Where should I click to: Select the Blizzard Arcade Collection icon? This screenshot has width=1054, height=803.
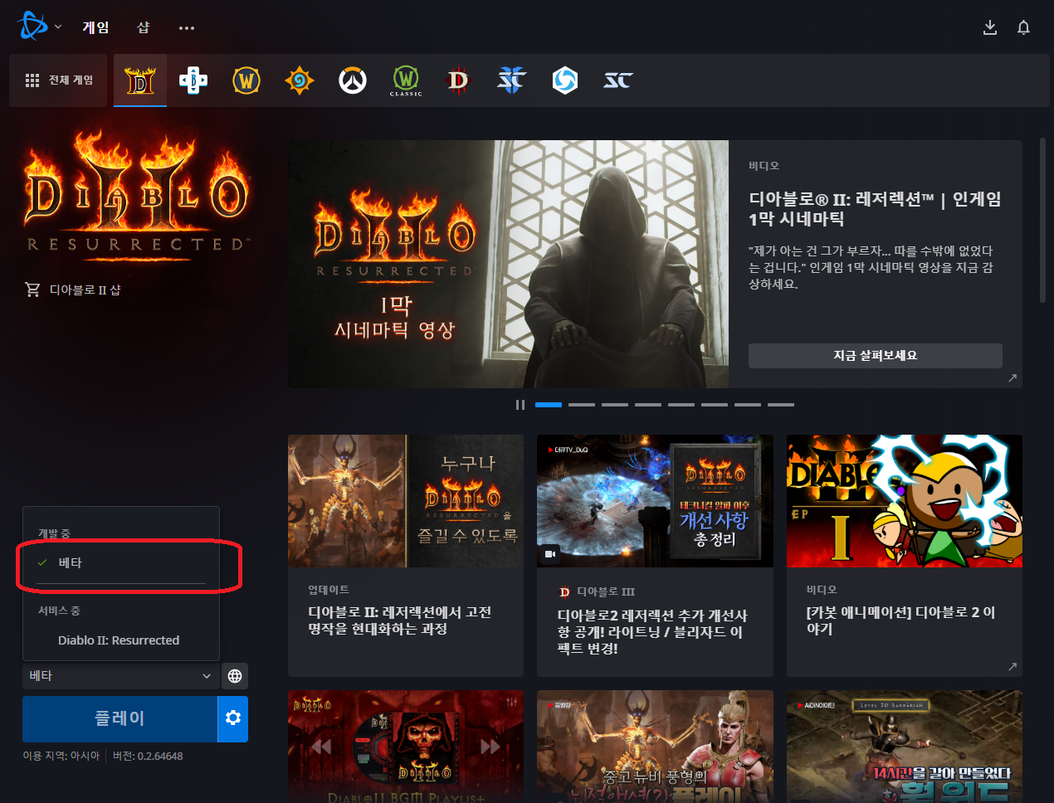click(193, 80)
